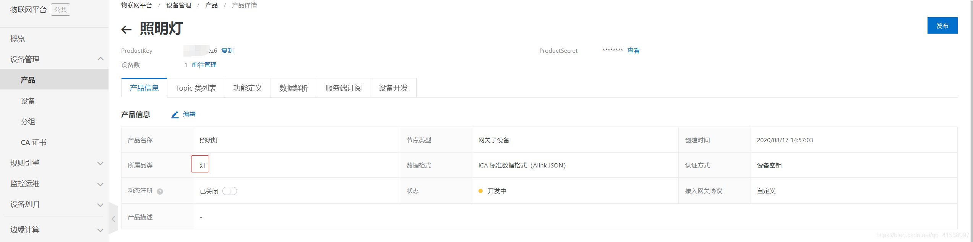Click the device count value 1
Viewport: 973px width, 242px height.
tap(186, 65)
